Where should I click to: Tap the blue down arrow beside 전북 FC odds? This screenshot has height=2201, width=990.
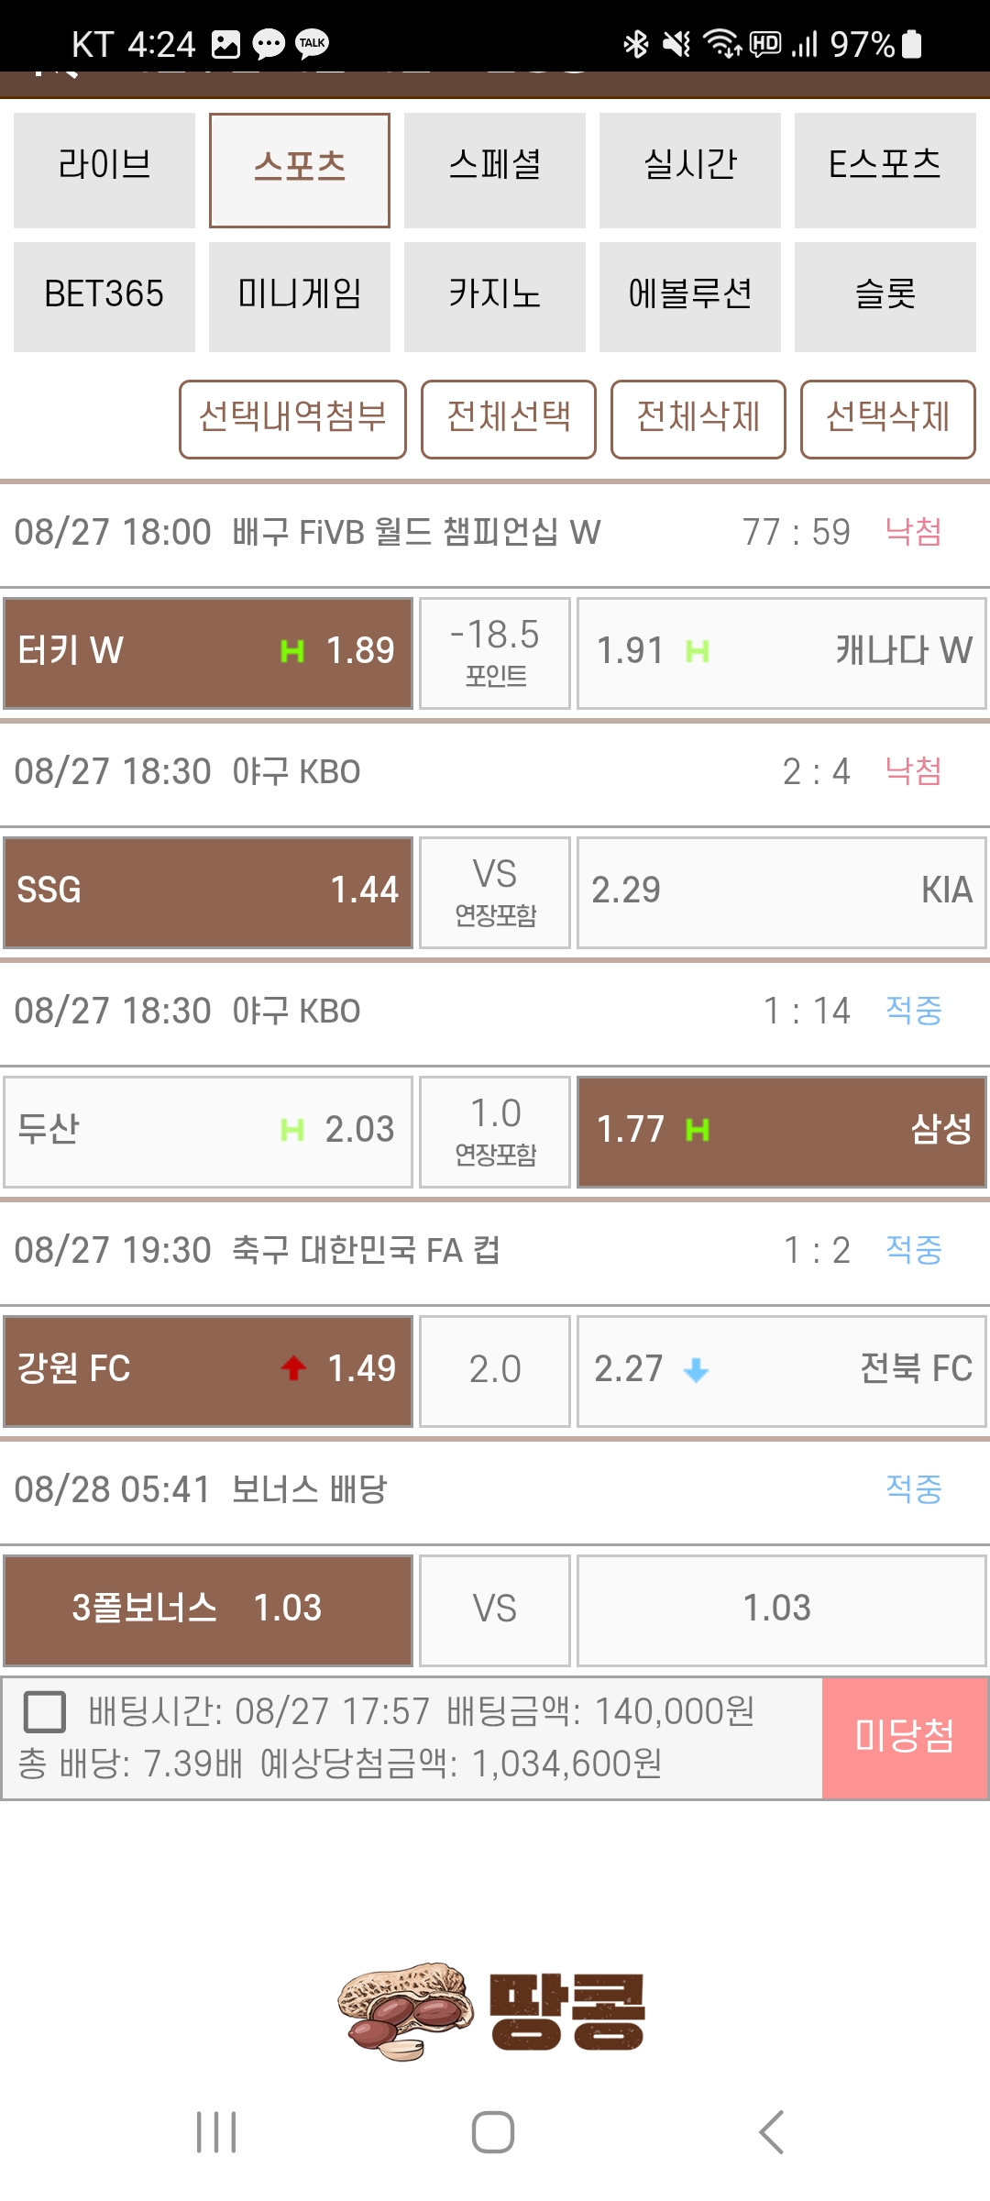697,1370
